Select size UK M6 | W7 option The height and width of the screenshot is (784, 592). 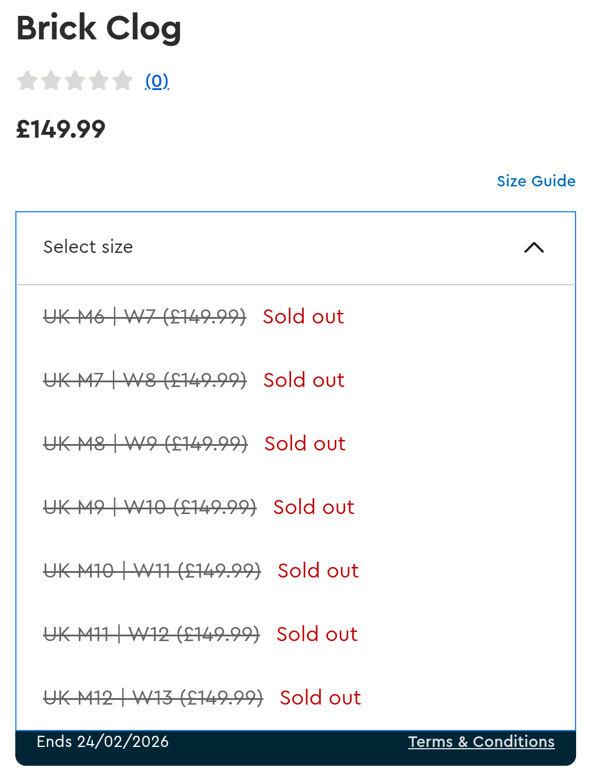(145, 317)
